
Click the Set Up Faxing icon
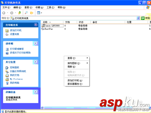coord(7,35)
